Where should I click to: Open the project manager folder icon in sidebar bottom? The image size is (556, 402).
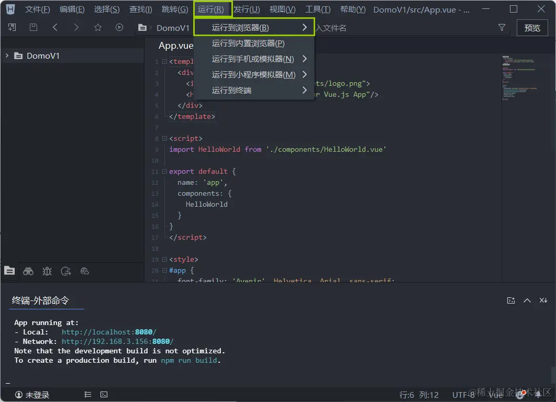pos(9,271)
